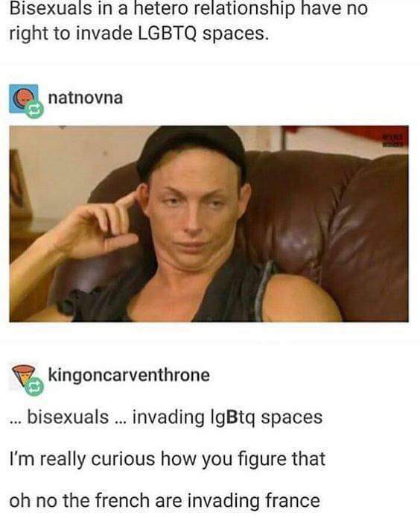Visit the natnovna username link
The height and width of the screenshot is (518, 420).
[x=86, y=98]
